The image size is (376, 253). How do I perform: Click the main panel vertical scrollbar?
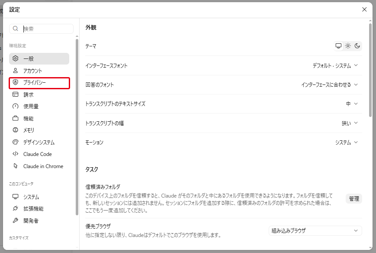pyautogui.click(x=370, y=70)
